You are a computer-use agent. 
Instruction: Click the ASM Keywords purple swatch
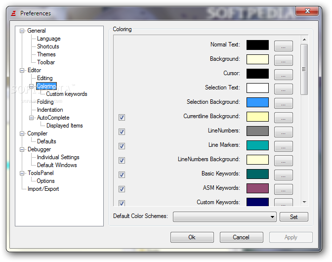point(258,188)
